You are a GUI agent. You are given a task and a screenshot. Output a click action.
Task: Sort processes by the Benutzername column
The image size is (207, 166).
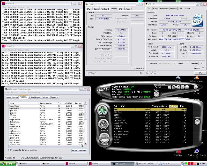47,103
